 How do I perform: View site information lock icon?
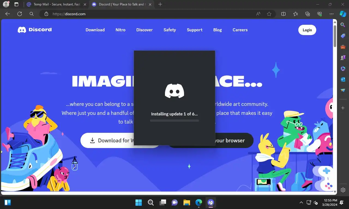[46, 14]
